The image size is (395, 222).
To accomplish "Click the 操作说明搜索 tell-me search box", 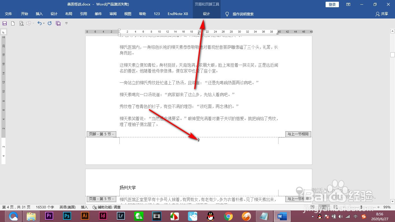I will [x=243, y=14].
